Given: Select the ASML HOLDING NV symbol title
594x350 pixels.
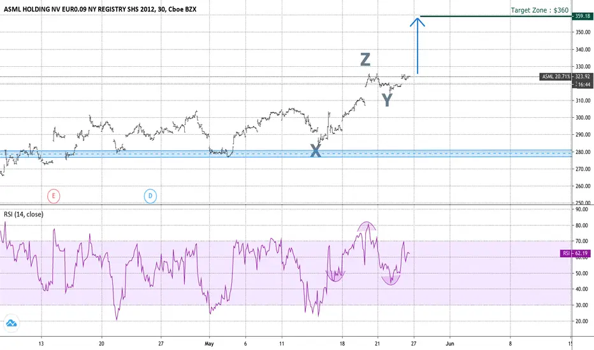Looking at the screenshot, I should pyautogui.click(x=100, y=9).
